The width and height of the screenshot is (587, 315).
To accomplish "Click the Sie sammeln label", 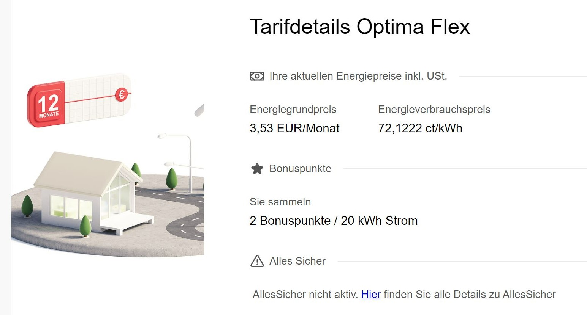I will [x=280, y=202].
